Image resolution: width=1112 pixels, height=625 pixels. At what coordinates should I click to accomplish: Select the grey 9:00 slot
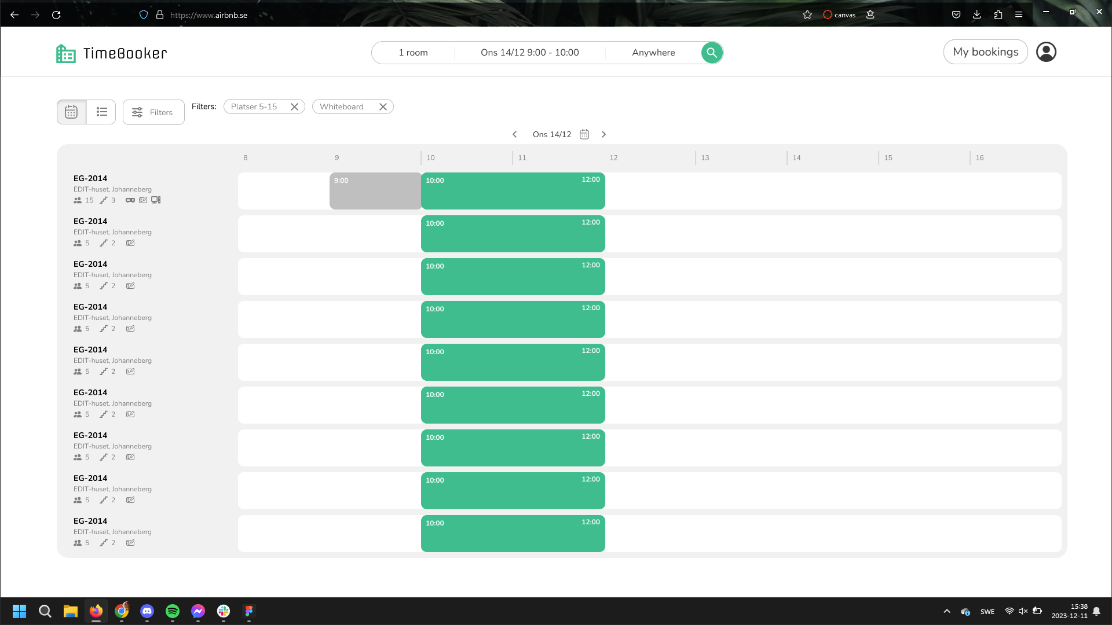(375, 191)
